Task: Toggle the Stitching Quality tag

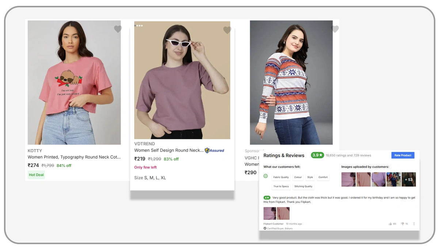Action: pyautogui.click(x=303, y=186)
